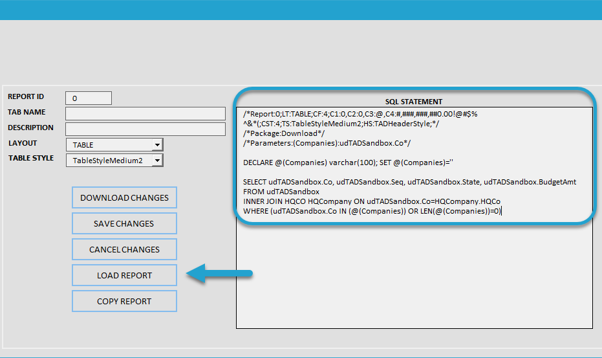Click the '/*Parameters:(Companies)' comment line

click(x=327, y=143)
